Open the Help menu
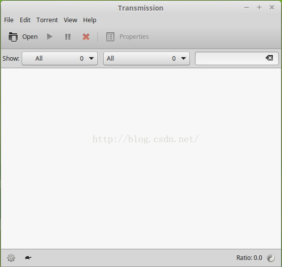This screenshot has width=282, height=267. [x=90, y=20]
